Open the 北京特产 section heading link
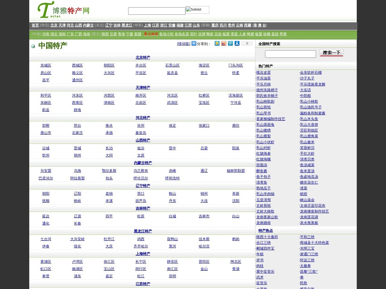The image size is (386, 289). coord(143,57)
